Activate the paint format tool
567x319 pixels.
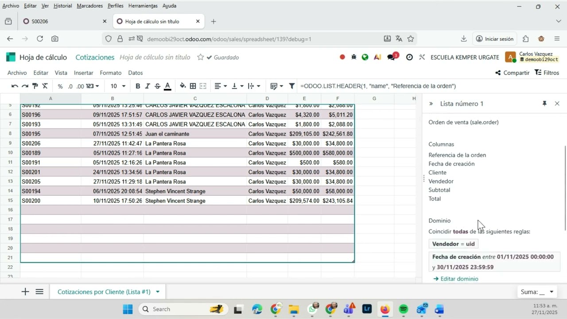click(35, 86)
